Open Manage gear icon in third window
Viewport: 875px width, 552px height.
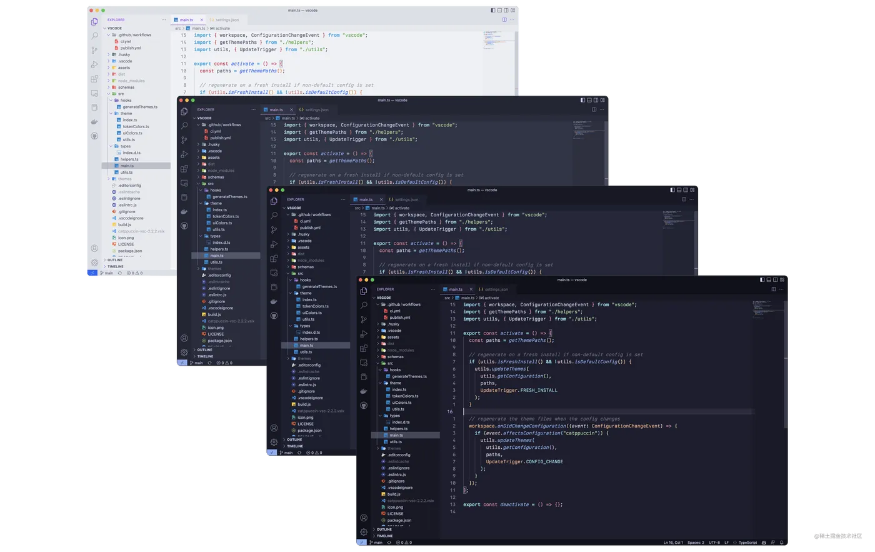tap(274, 442)
